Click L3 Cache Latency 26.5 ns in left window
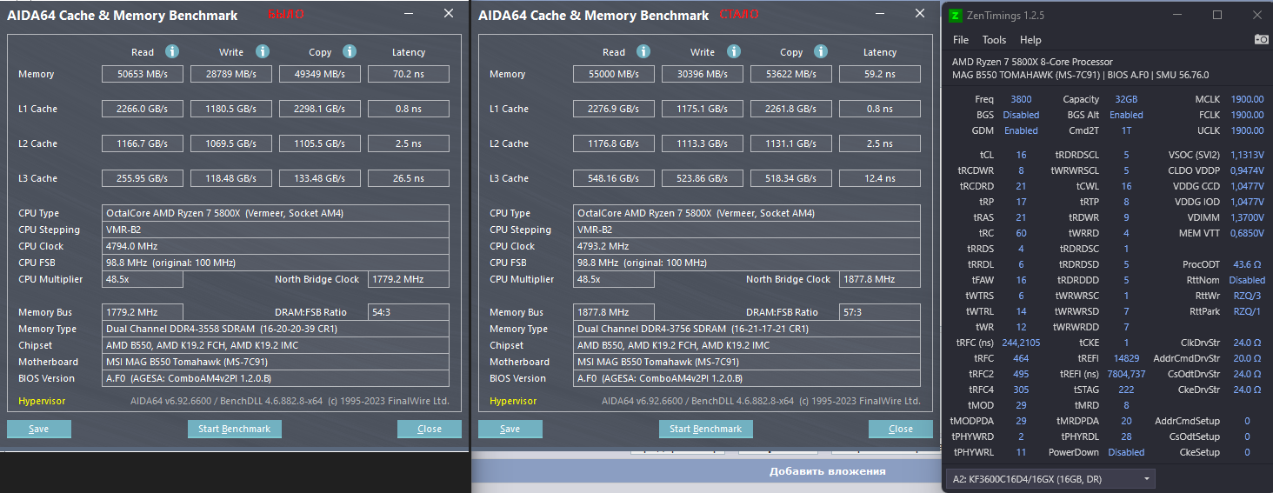Image resolution: width=1273 pixels, height=493 pixels. [409, 178]
